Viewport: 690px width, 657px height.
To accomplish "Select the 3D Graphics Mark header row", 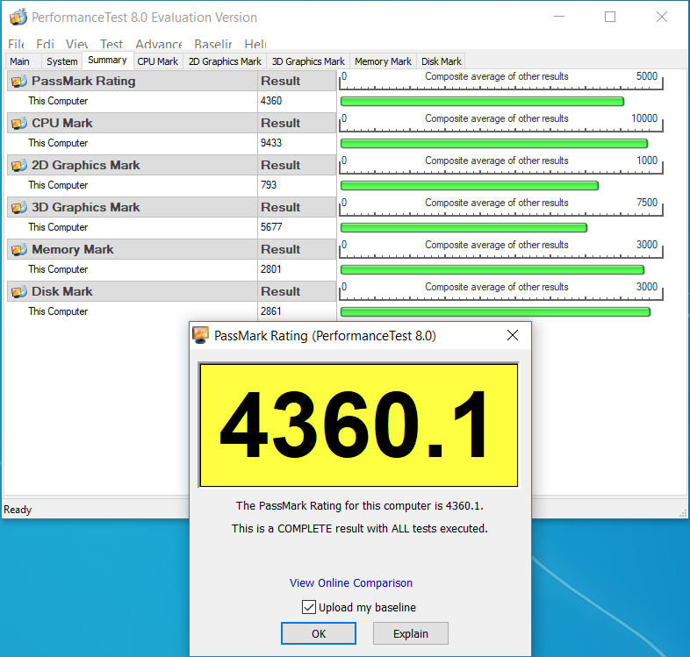I will (x=171, y=207).
